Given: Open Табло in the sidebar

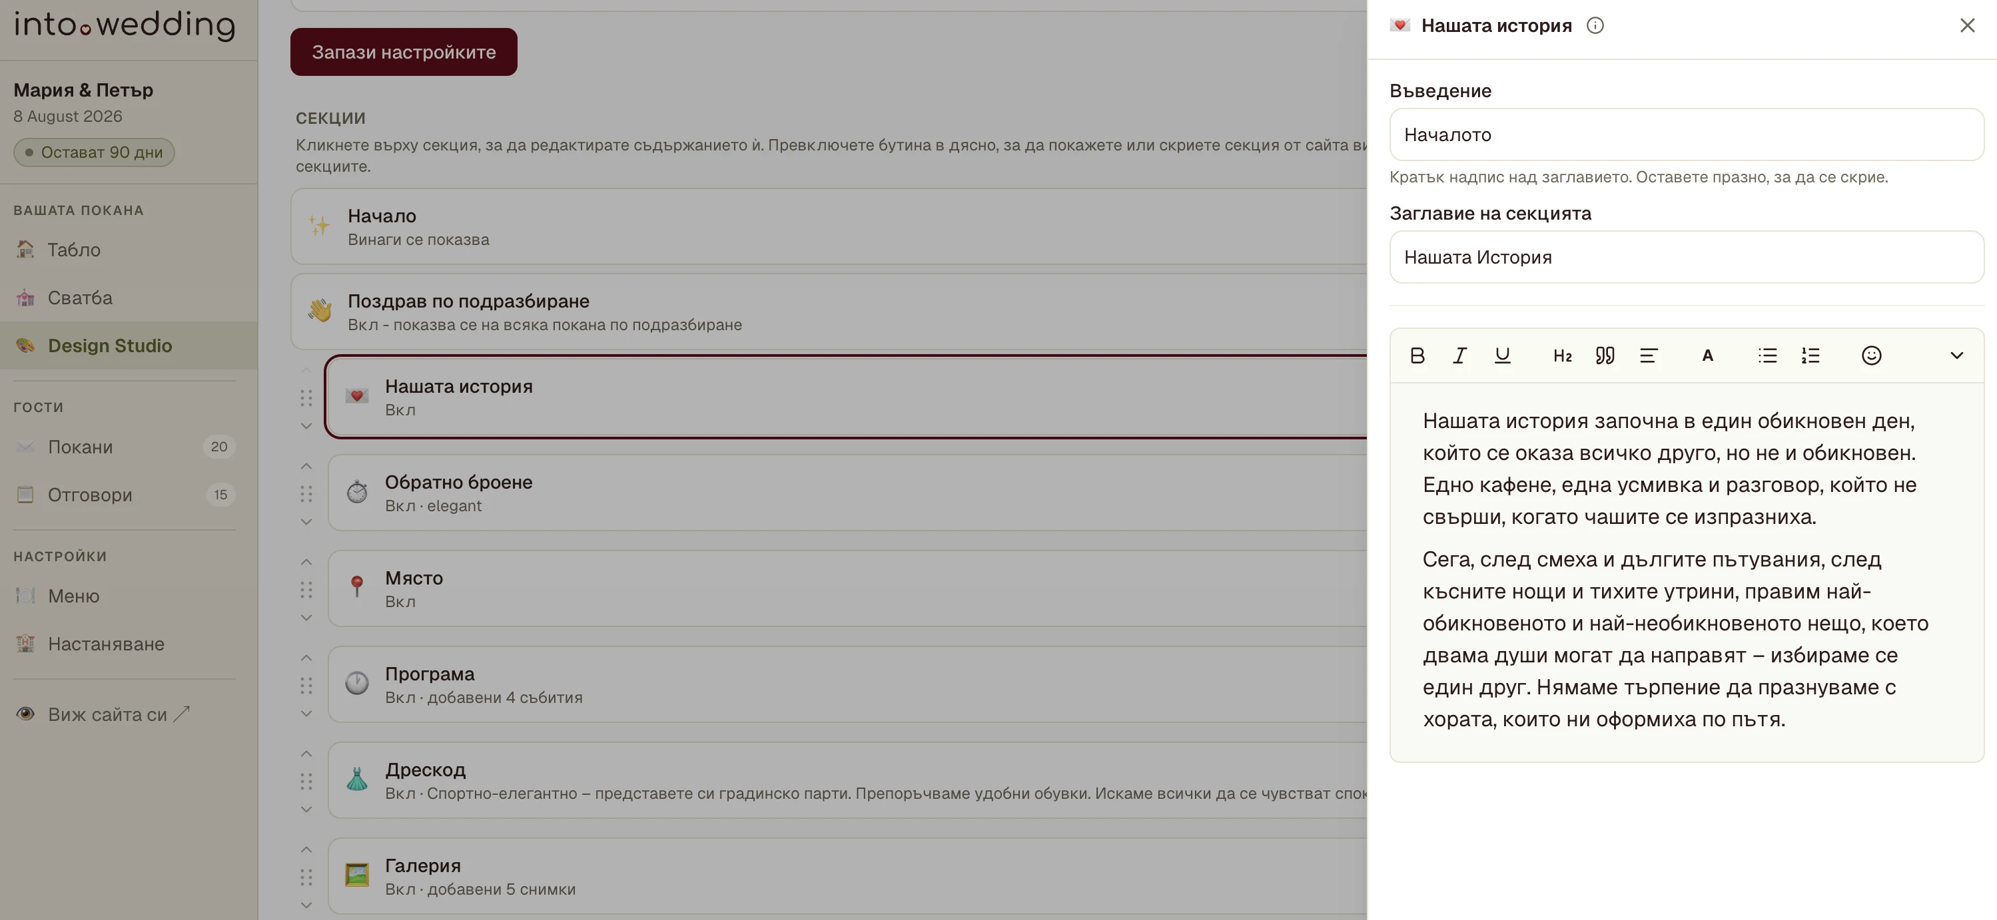Looking at the screenshot, I should pos(129,250).
